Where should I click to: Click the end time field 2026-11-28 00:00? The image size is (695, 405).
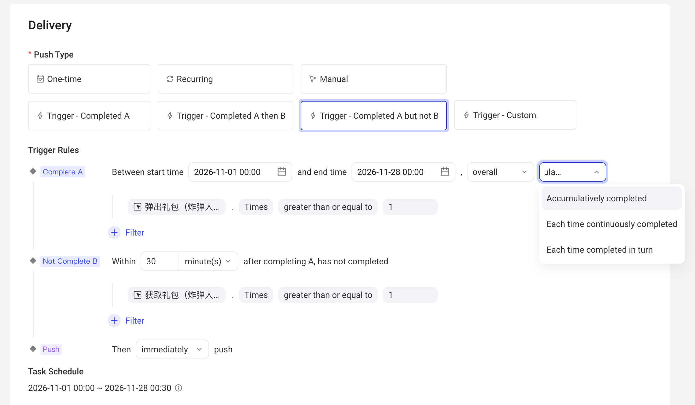tap(403, 172)
